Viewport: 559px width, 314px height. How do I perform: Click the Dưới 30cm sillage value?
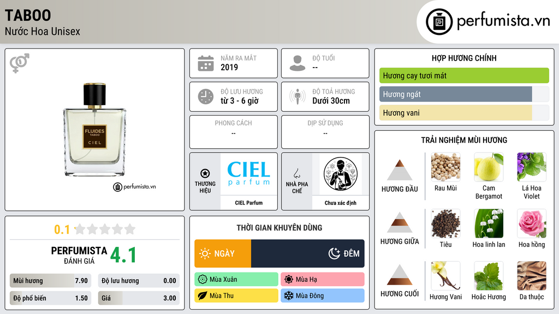tap(331, 101)
